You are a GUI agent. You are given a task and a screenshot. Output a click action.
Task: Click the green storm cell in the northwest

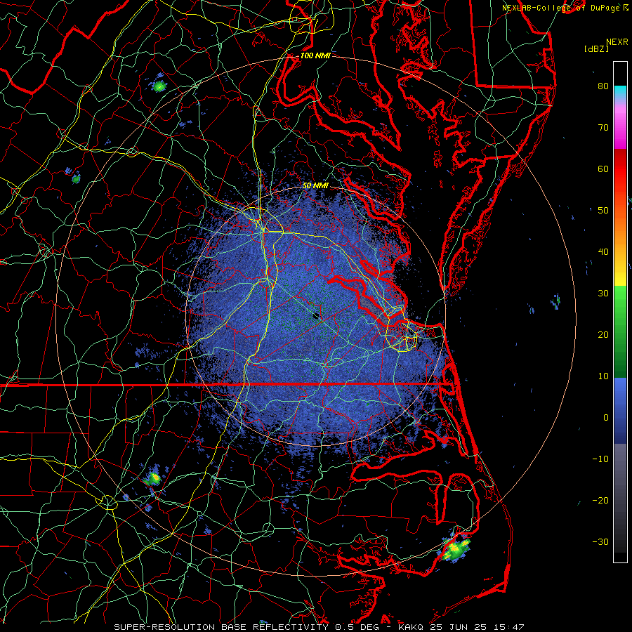tap(159, 86)
